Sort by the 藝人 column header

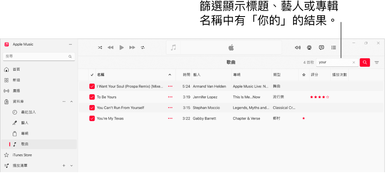[197, 74]
